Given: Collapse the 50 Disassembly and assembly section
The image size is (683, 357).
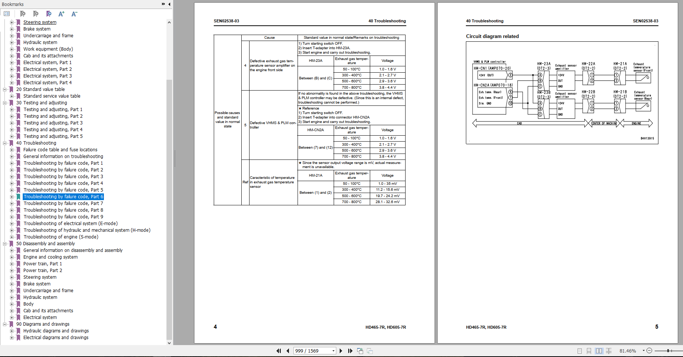Looking at the screenshot, I should tap(5, 244).
